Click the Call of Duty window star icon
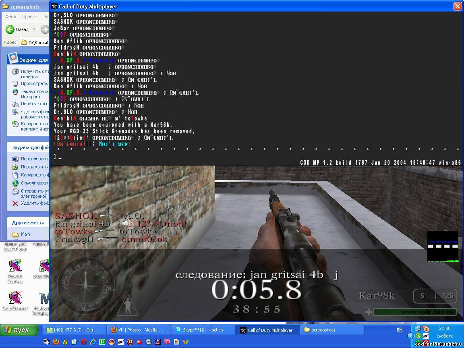 tap(54, 6)
